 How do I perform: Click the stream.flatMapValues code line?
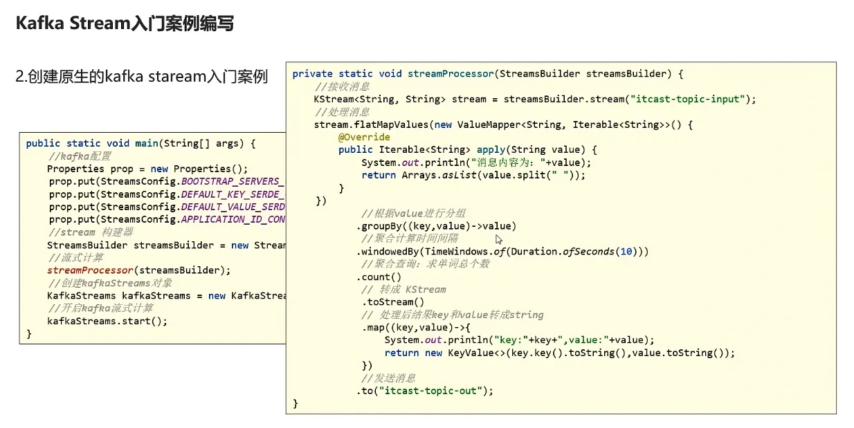(502, 124)
